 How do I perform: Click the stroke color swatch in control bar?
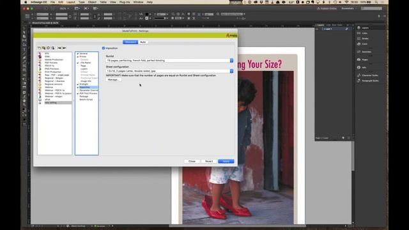tap(147, 19)
